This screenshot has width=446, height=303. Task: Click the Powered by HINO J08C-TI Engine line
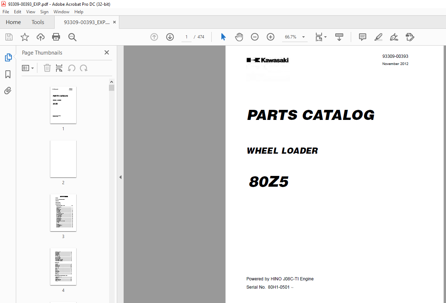coord(280,279)
